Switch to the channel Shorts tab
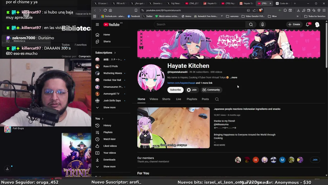Viewport: 328px width, 185px height. pyautogui.click(x=166, y=99)
